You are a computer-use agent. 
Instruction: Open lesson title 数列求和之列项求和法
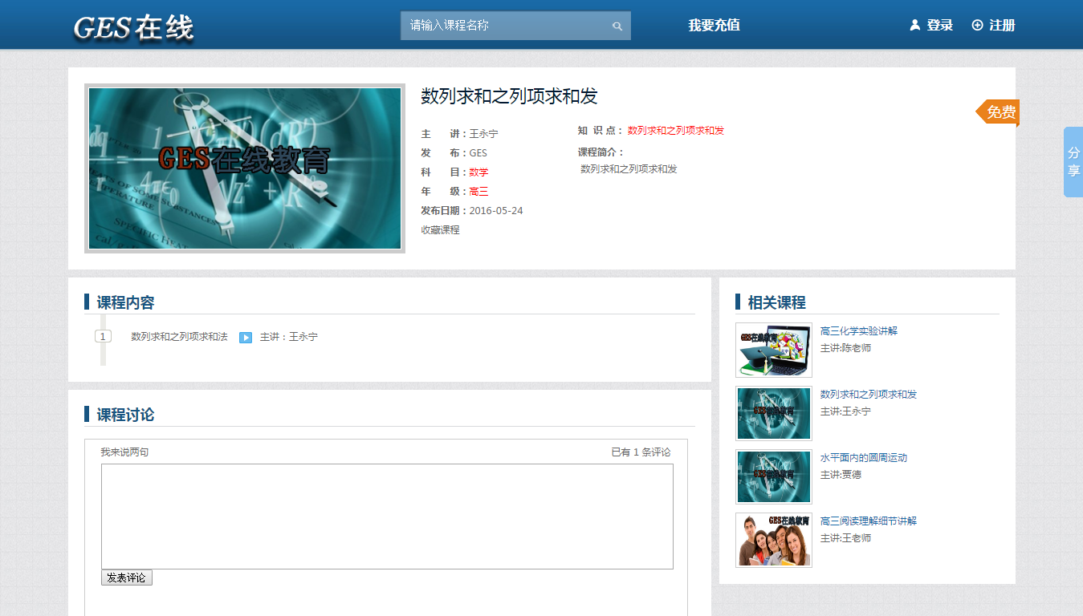pyautogui.click(x=179, y=337)
